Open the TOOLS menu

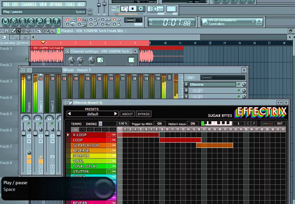pos(70,4)
